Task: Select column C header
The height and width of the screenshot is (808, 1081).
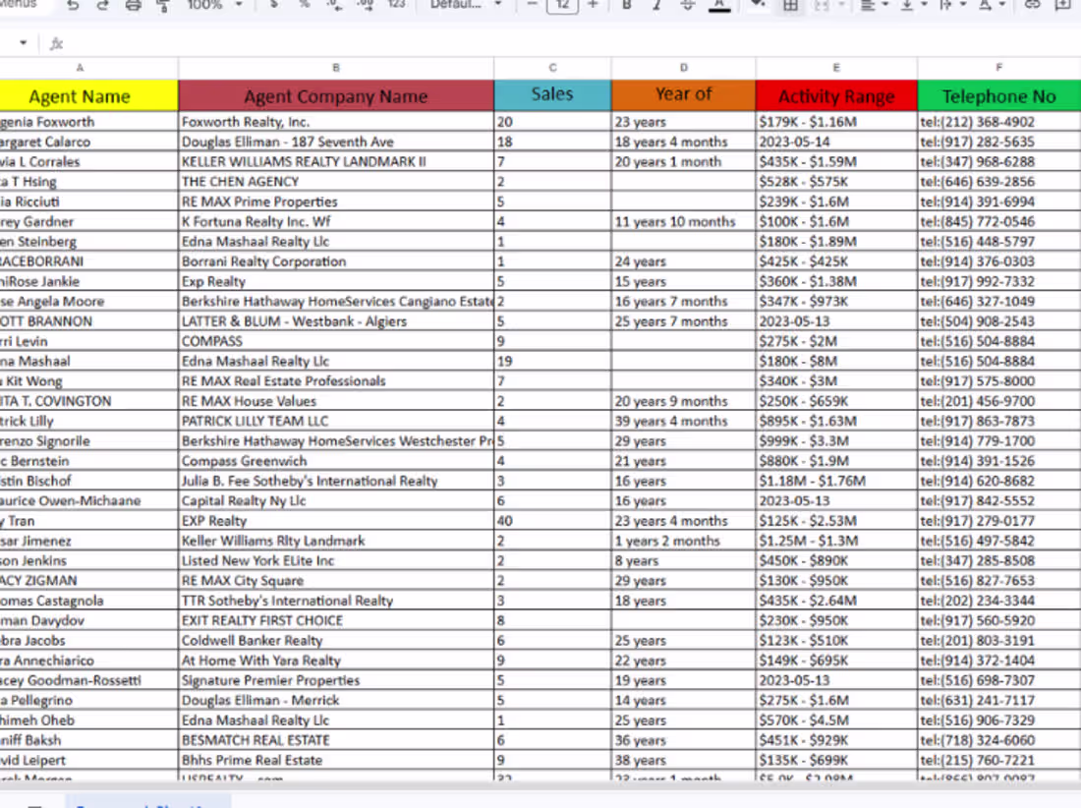Action: pyautogui.click(x=552, y=68)
